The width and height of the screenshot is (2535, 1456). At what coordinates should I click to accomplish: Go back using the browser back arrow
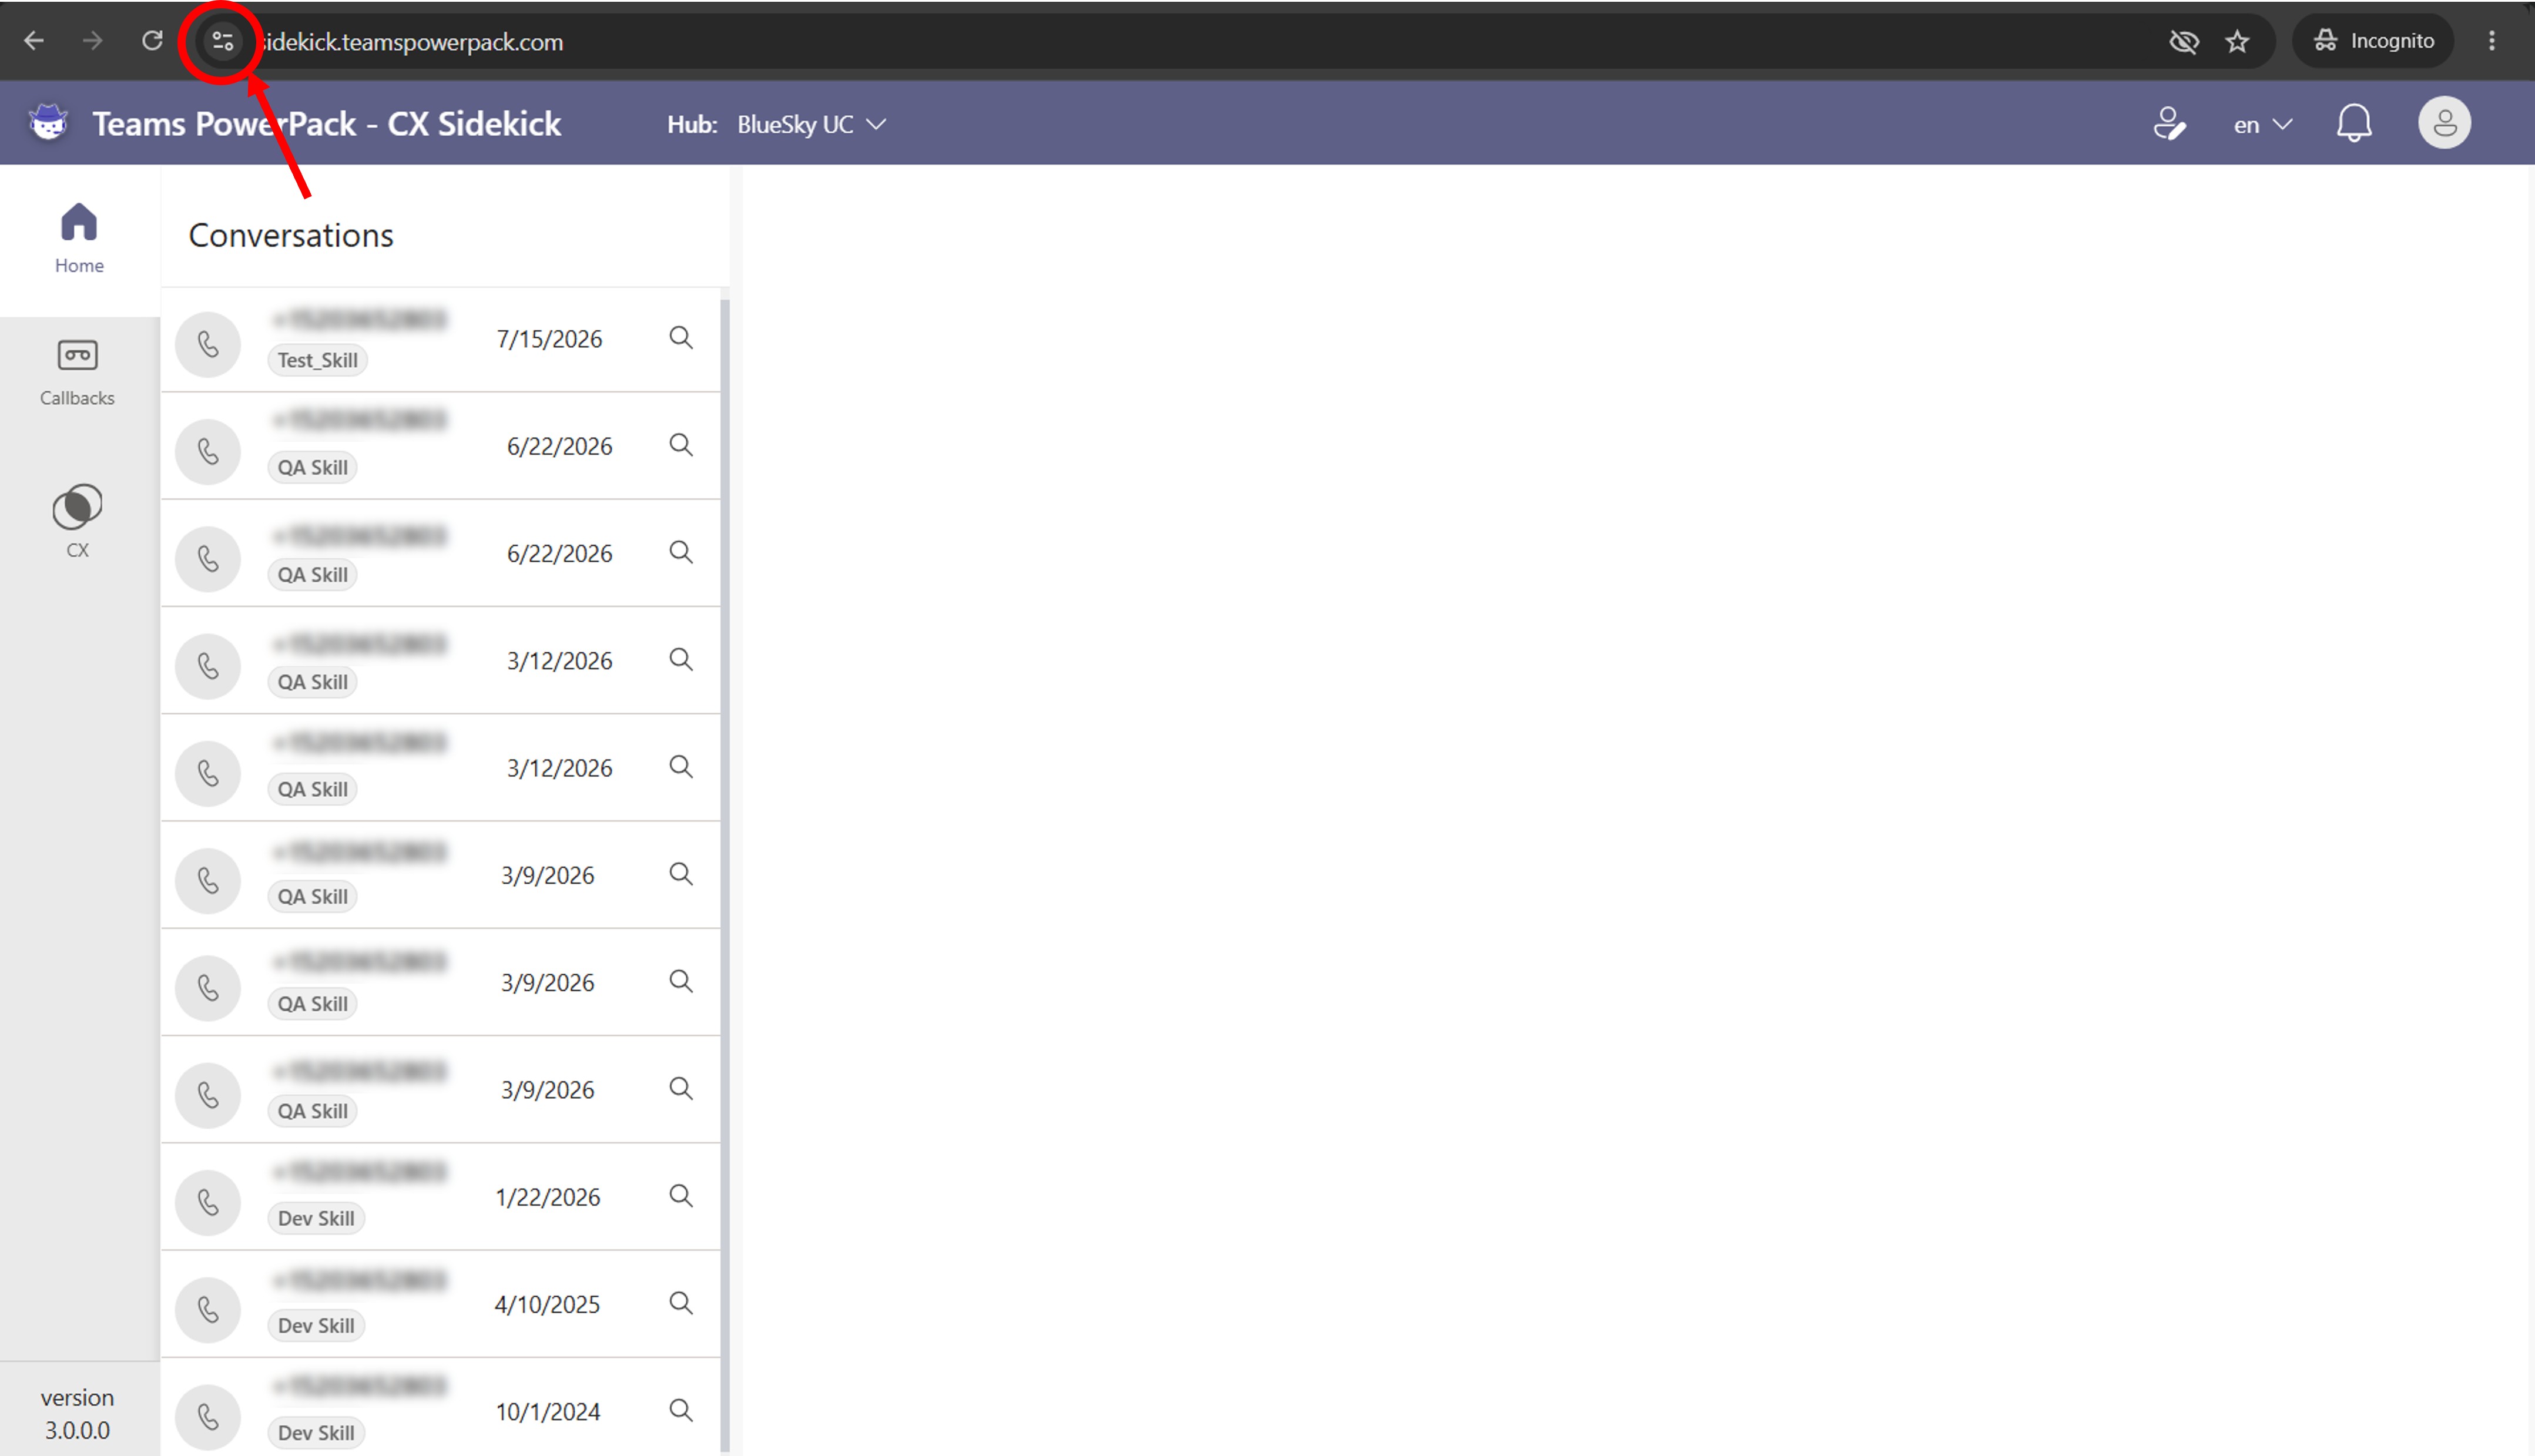[x=34, y=41]
